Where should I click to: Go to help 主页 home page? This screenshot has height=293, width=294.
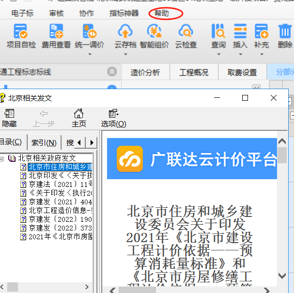pos(79,118)
